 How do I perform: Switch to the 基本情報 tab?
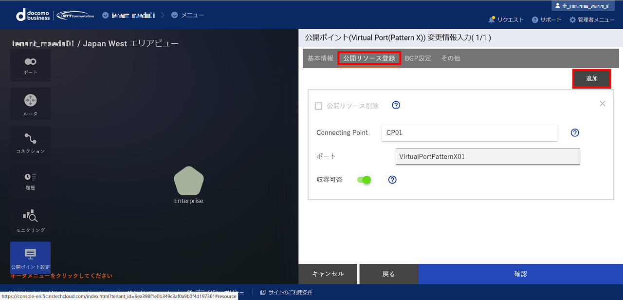tap(320, 57)
